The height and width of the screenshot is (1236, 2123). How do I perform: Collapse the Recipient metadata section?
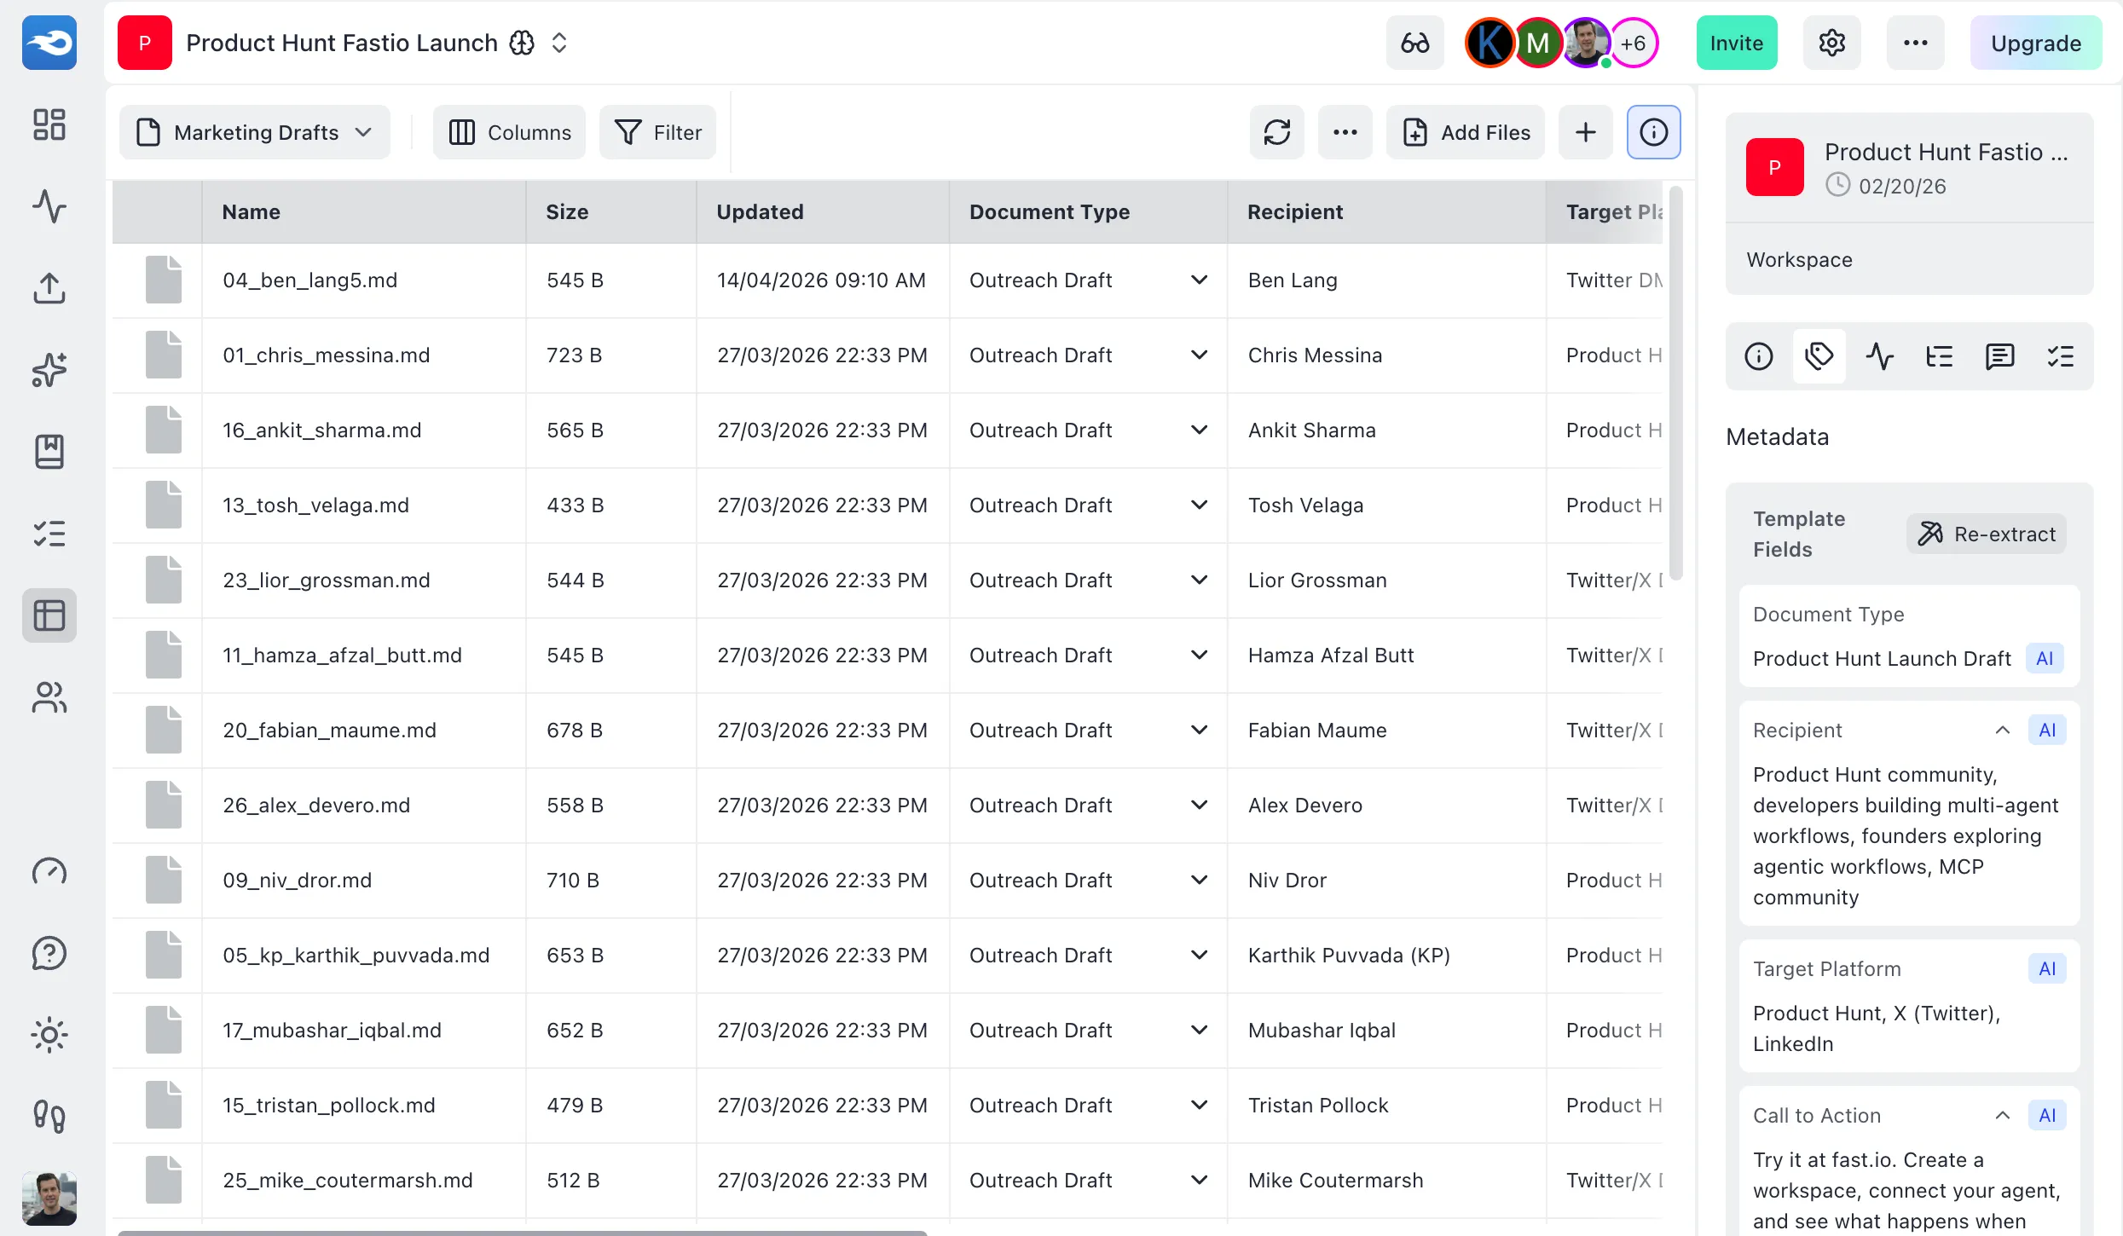(x=2002, y=730)
